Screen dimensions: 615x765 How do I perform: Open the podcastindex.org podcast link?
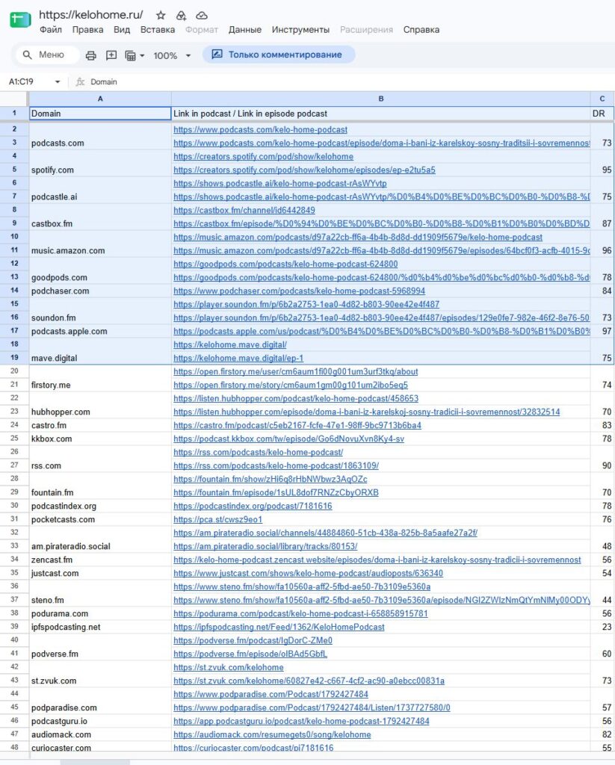(253, 506)
